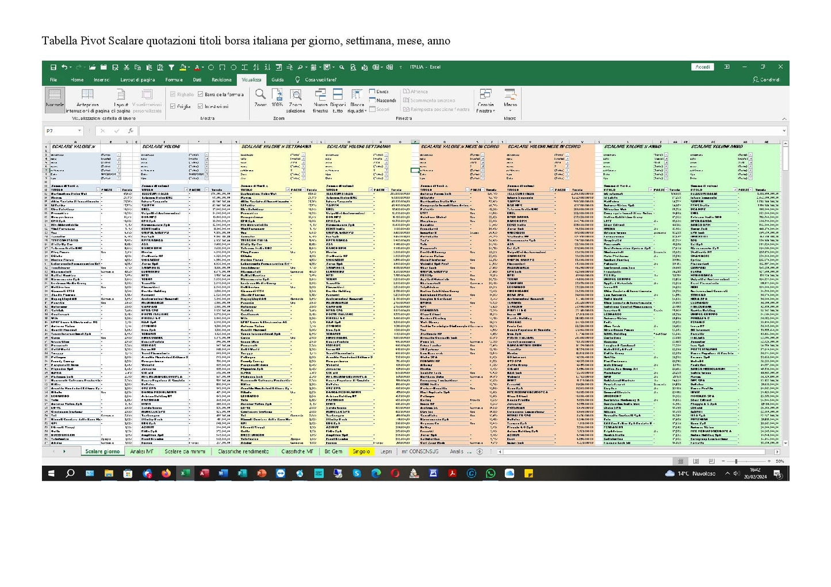Click Nuova finestra icon
The width and height of the screenshot is (831, 587).
320,100
